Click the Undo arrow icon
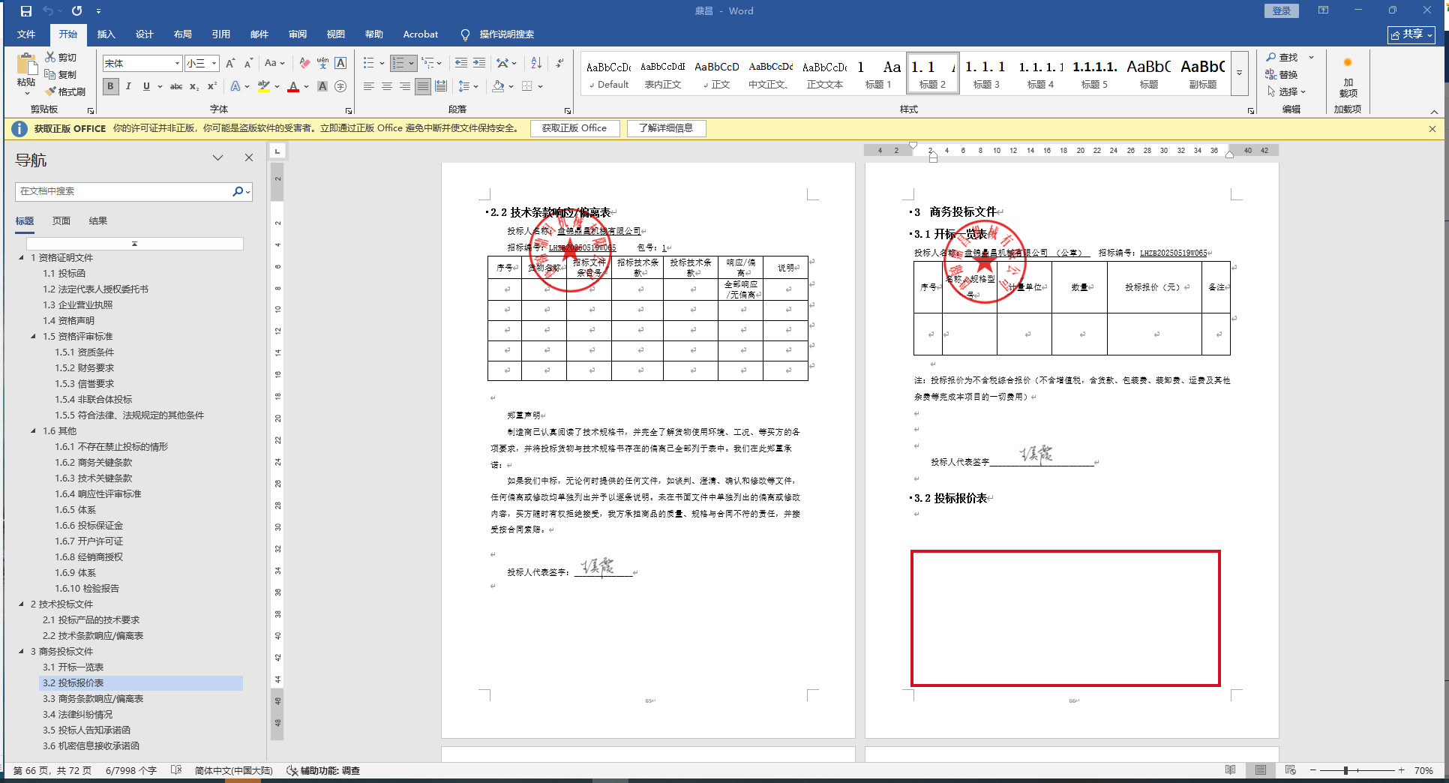1449x783 pixels. pyautogui.click(x=48, y=11)
